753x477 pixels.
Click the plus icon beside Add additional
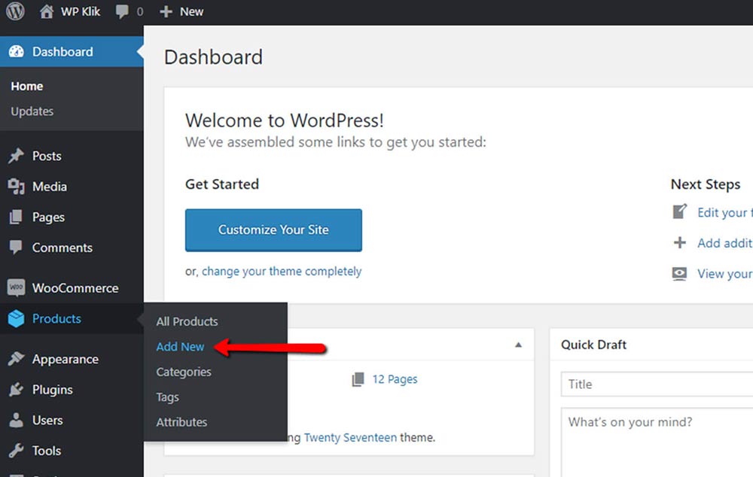[679, 242]
